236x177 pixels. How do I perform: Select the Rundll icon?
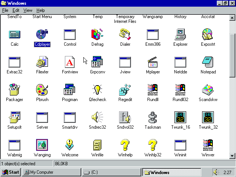coord(153,90)
